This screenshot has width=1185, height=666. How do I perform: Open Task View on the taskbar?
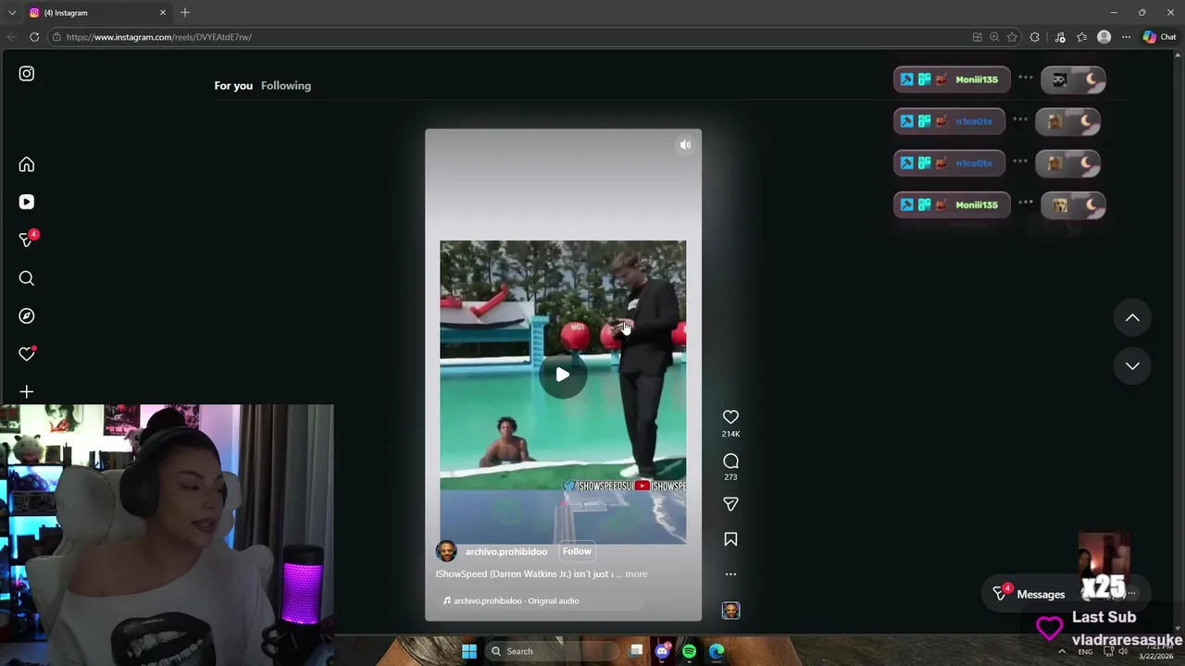[636, 651]
